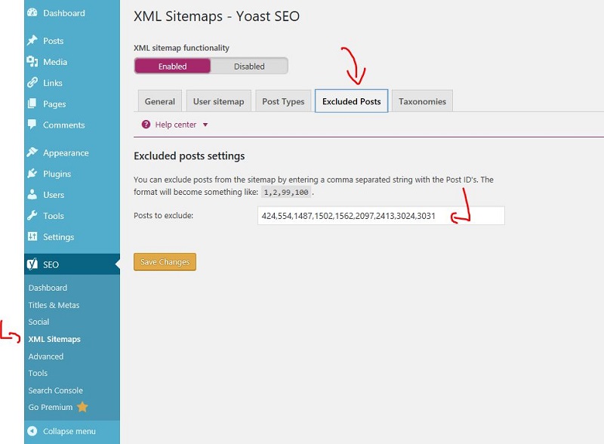Click the Collapse menu arrow icon
Image resolution: width=604 pixels, height=444 pixels.
32,431
